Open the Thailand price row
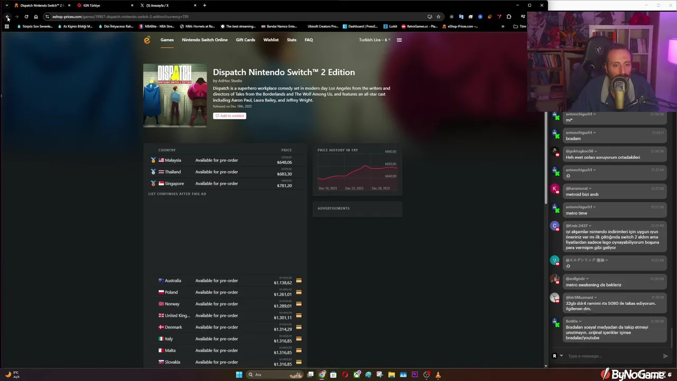677x381 pixels. point(225,172)
